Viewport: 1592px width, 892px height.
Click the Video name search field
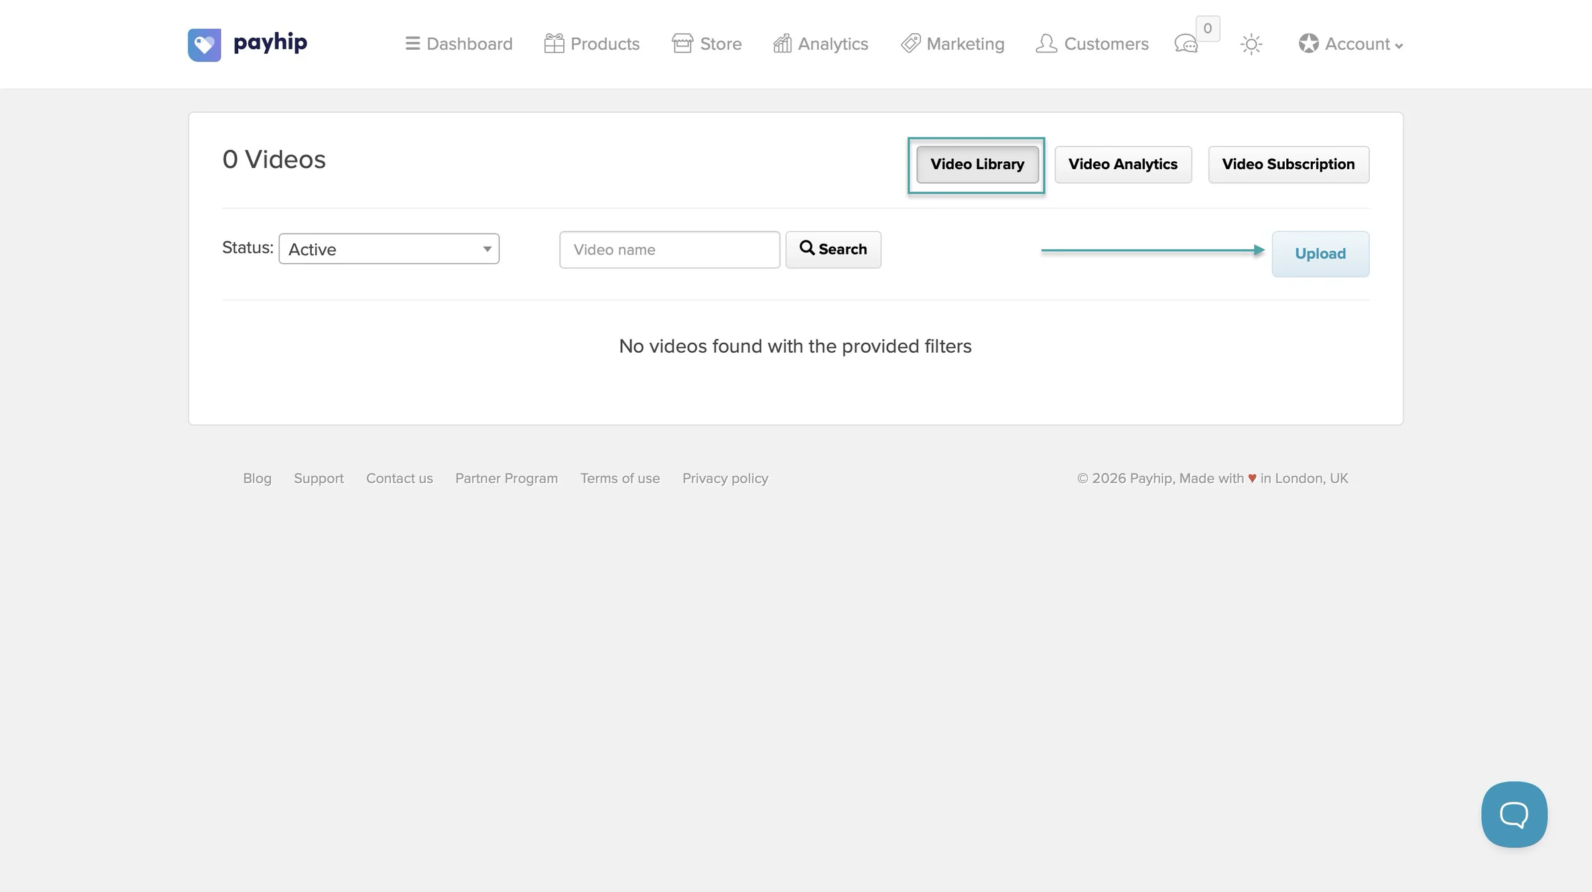tap(669, 249)
